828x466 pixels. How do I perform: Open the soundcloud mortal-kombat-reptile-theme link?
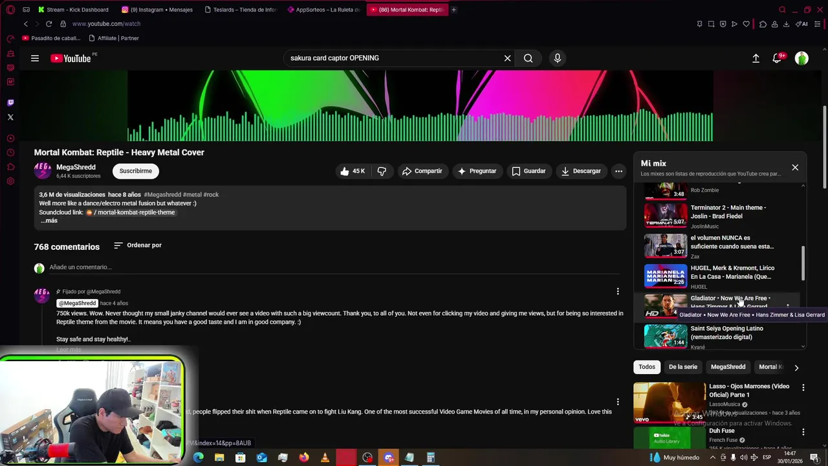pyautogui.click(x=131, y=212)
